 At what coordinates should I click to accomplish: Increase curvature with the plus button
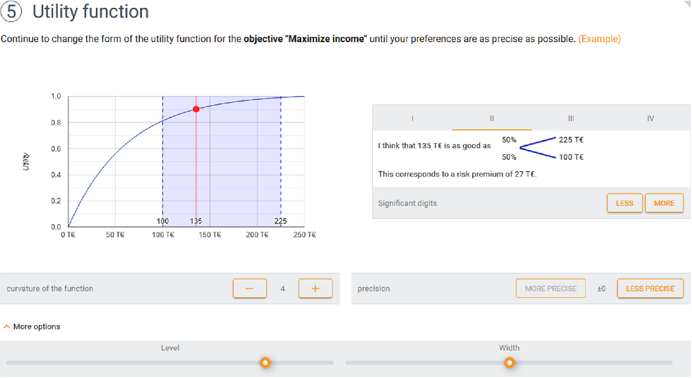pos(316,288)
